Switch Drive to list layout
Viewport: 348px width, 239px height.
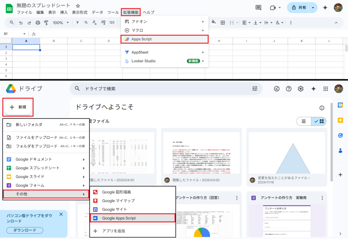(x=303, y=121)
